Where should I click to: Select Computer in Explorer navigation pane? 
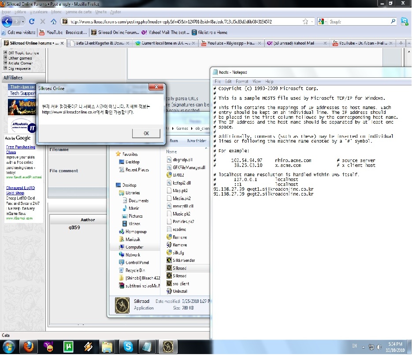134,247
